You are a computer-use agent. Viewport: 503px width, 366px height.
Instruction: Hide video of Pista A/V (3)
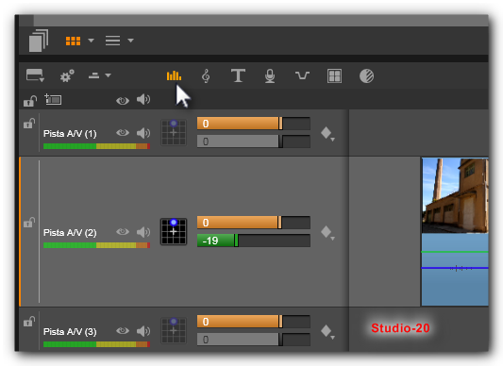(x=123, y=331)
